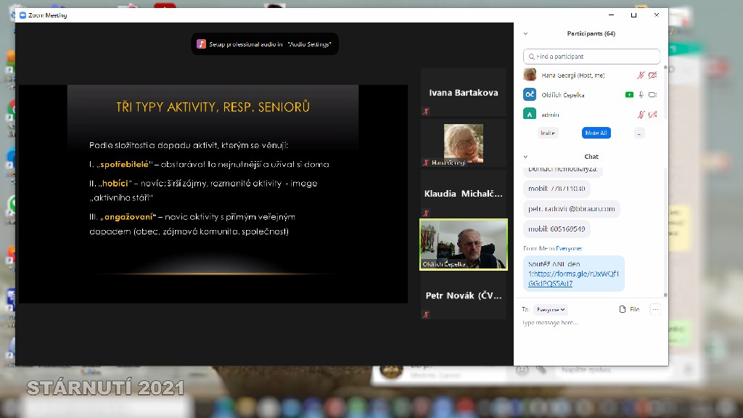Click admin's disabled camera icon
743x418 pixels.
[x=652, y=115]
